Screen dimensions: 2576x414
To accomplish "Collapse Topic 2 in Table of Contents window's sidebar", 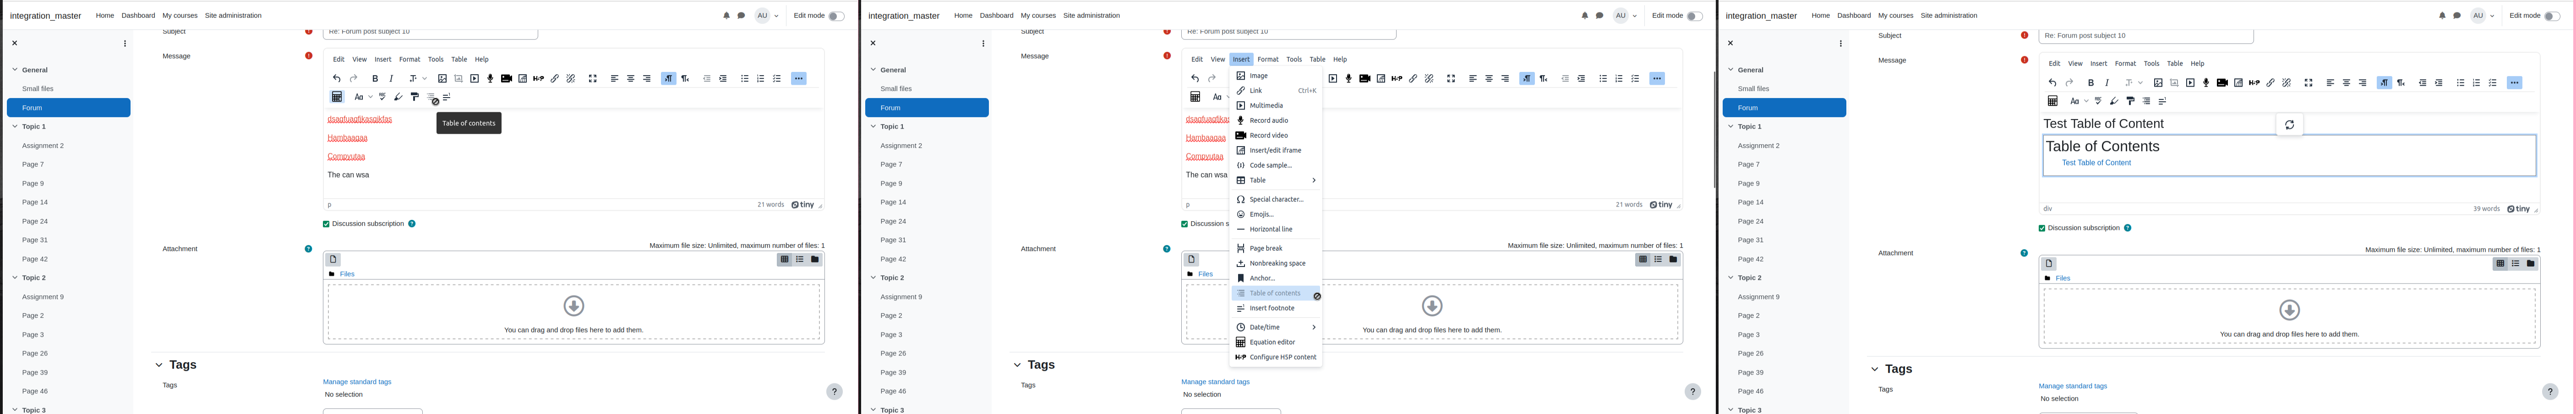I will [1731, 278].
